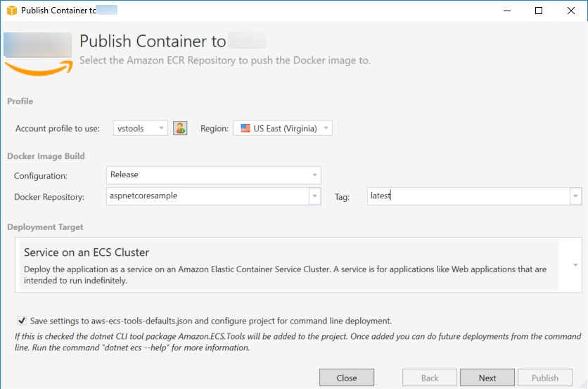Open the vstools account profile dropdown
This screenshot has height=389, width=588.
click(141, 128)
